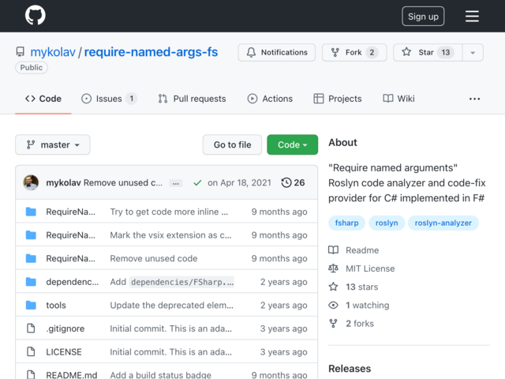Image resolution: width=505 pixels, height=379 pixels.
Task: Open RequireNa... folder with 'Remove unused code' commit
Action: 70,258
